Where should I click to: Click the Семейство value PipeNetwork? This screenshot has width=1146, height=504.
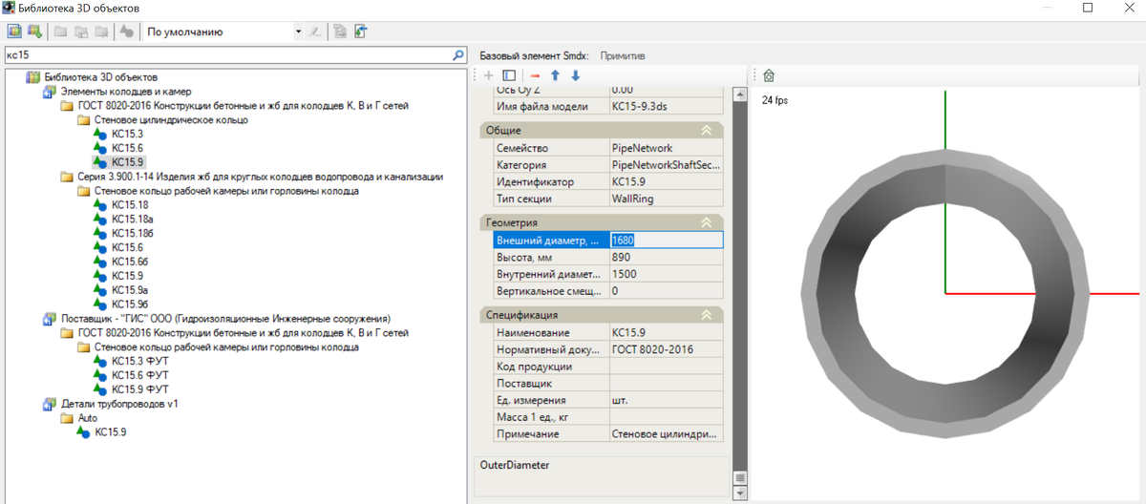(x=666, y=149)
